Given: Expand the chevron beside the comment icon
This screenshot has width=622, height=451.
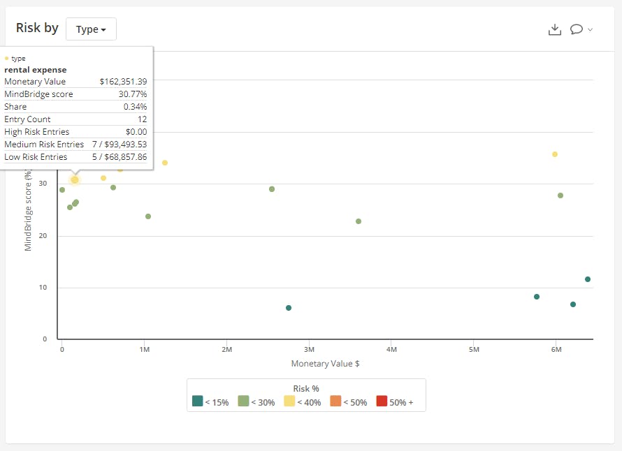Looking at the screenshot, I should 591,29.
